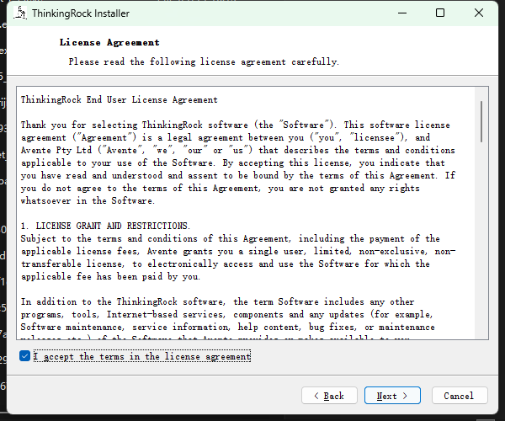
Task: Click the left chevron on the Back button
Action: pyautogui.click(x=316, y=396)
